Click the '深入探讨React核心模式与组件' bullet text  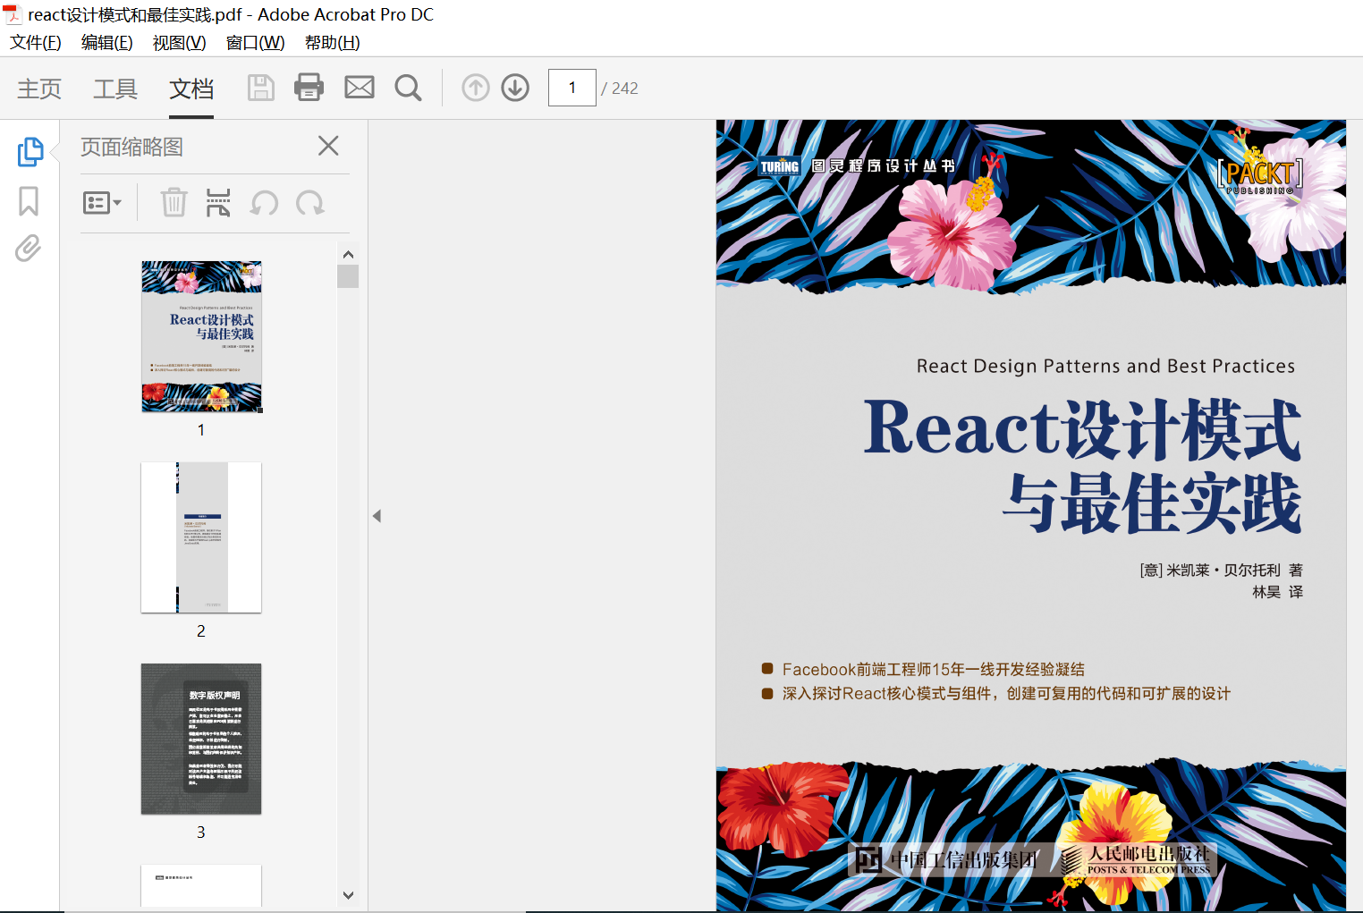pyautogui.click(x=1006, y=693)
